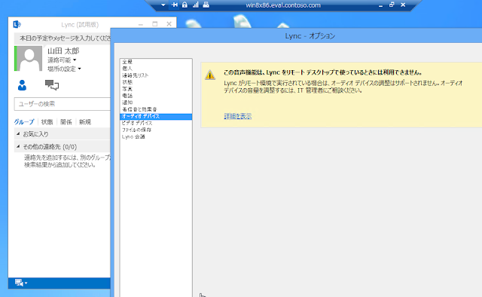Select 着信音と効果音 in options list
The height and width of the screenshot is (297, 482).
pos(156,109)
